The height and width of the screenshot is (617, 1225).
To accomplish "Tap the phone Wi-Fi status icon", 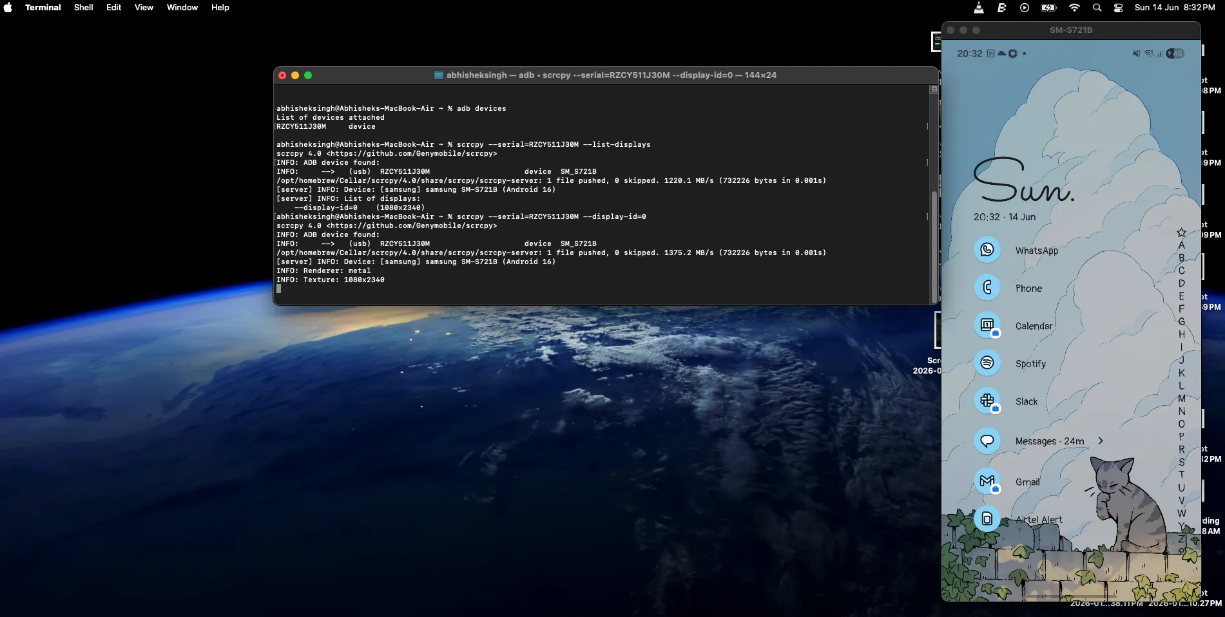I will [1148, 53].
